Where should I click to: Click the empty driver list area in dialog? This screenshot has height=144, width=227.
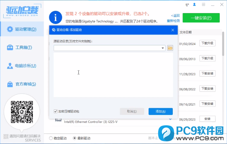113,75
